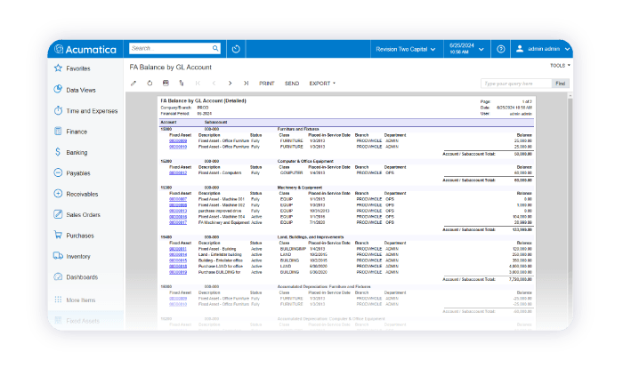Go to next report page

(230, 83)
